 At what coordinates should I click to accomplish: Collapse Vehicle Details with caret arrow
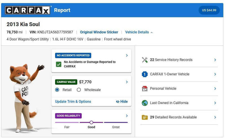pyautogui.click(x=152, y=32)
